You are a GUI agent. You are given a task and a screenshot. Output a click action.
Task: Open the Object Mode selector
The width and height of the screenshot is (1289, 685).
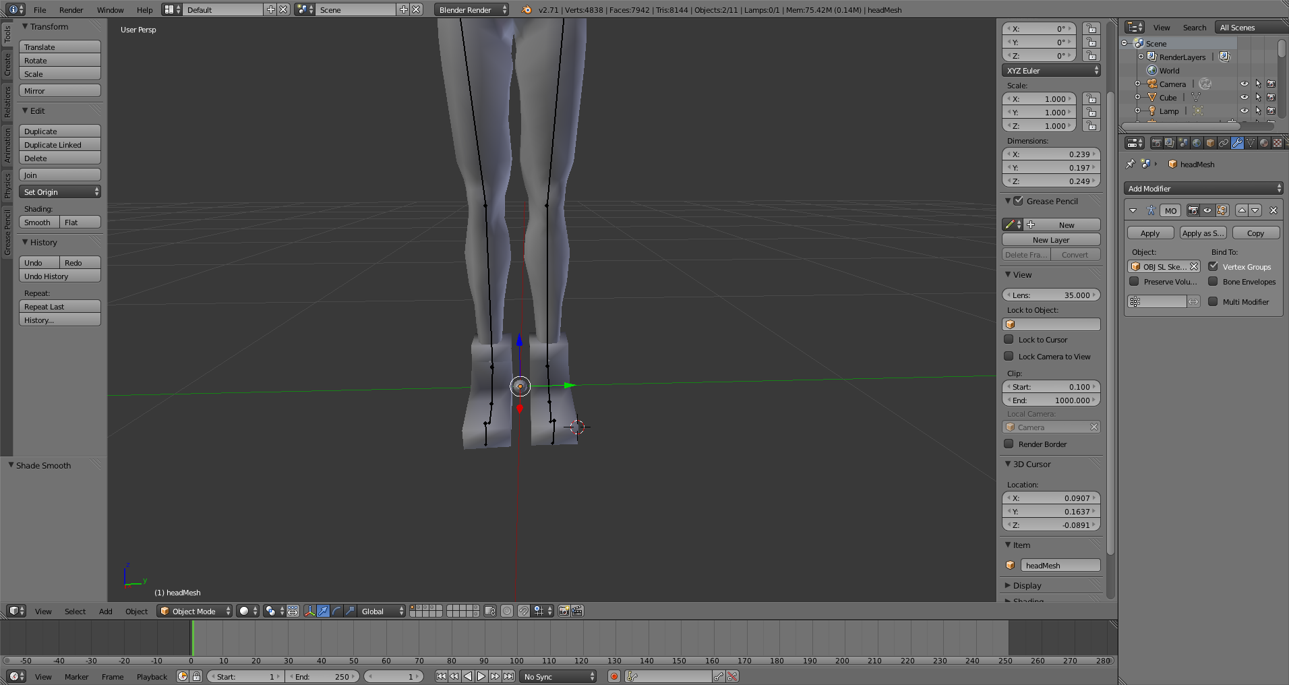194,611
